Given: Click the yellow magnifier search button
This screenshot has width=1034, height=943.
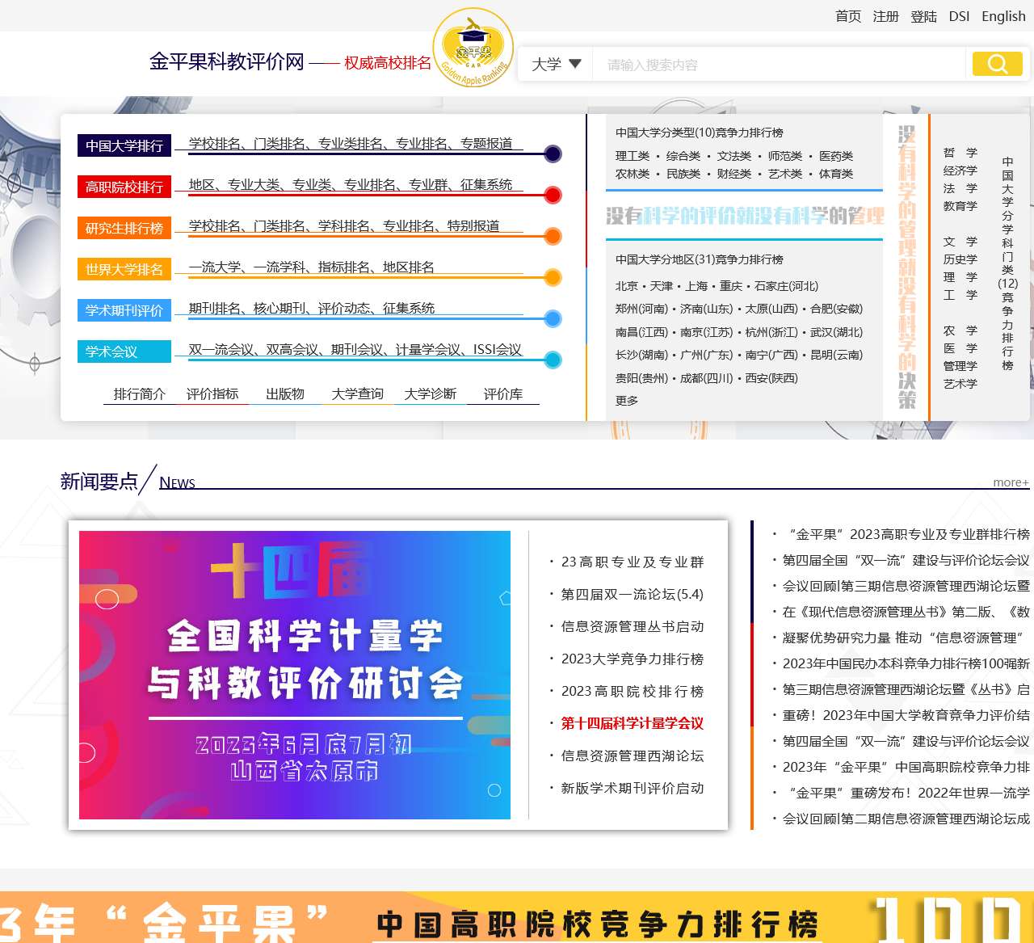Looking at the screenshot, I should tap(998, 64).
